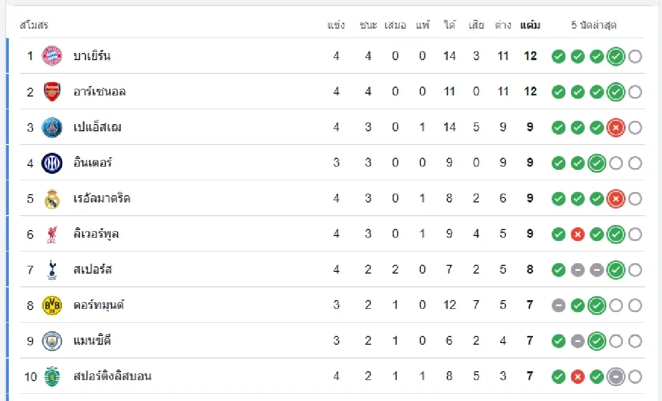Image resolution: width=662 pixels, height=401 pixels.
Task: Click the Arsenal club crest
Action: (52, 92)
